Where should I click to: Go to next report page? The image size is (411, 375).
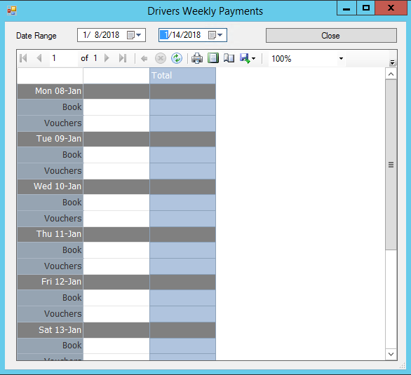[107, 58]
